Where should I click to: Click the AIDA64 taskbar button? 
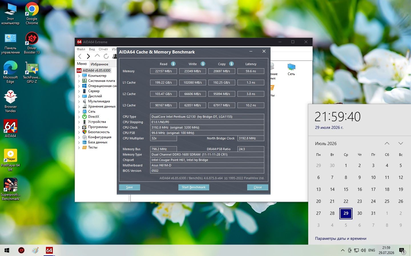pyautogui.click(x=49, y=250)
